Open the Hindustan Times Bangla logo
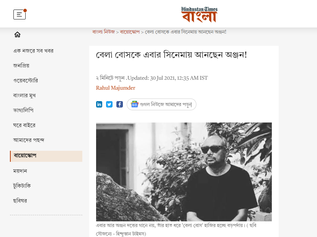Viewport: 317px width, 237px height. tap(199, 14)
